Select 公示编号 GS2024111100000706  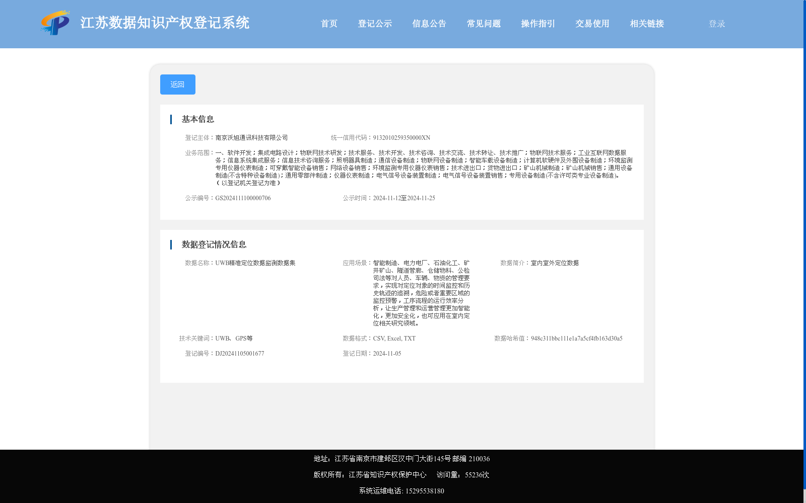[x=243, y=198]
